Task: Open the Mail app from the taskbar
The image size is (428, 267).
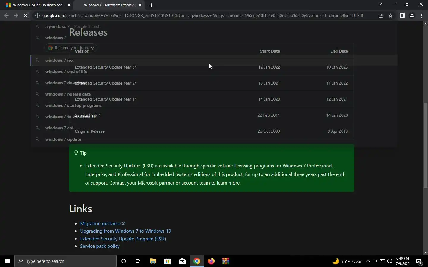Action: 182,261
